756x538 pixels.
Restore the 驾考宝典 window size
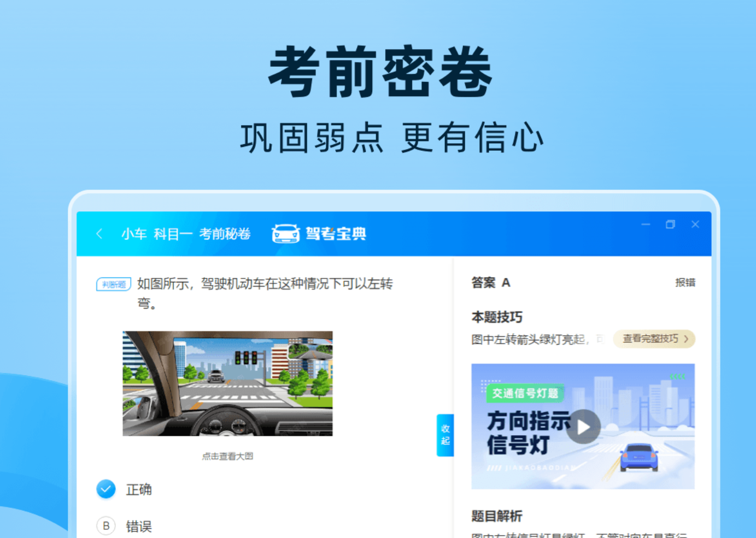[x=670, y=224]
